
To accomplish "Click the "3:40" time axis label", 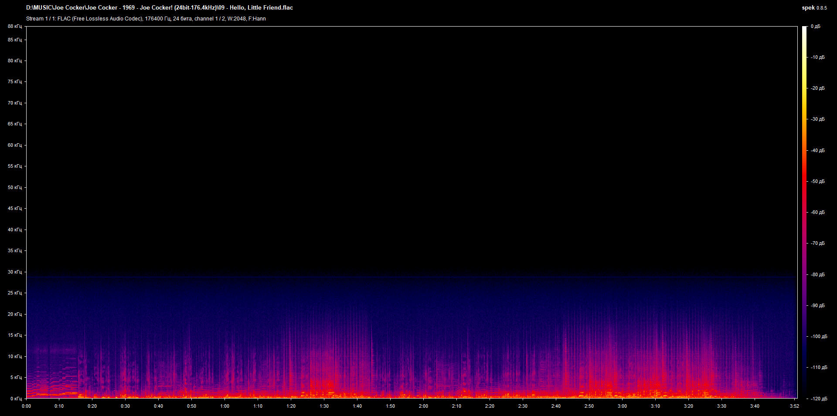I will (755, 406).
